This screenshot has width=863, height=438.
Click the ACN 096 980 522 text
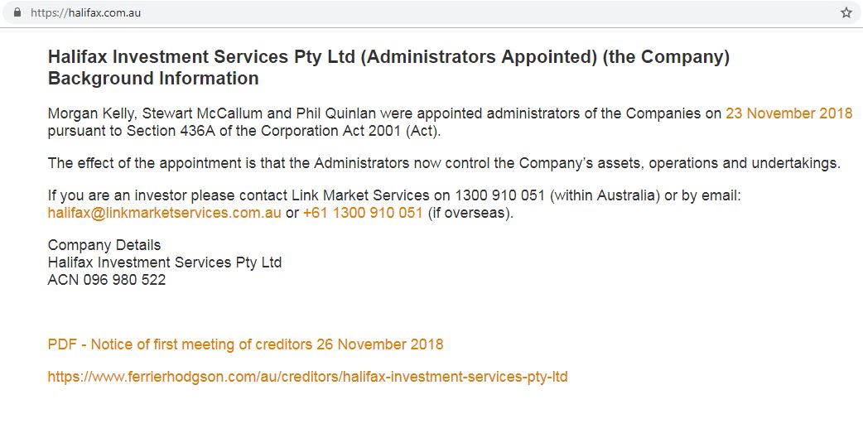tap(107, 280)
